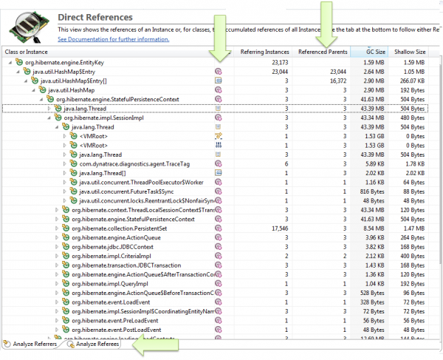The height and width of the screenshot is (360, 443).
Task: Click the reference type icon in the java.util.HashMap row
Action: click(x=218, y=90)
